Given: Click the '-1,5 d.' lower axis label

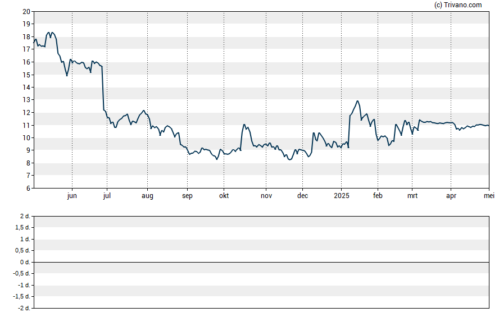Looking at the screenshot, I should point(22,296).
